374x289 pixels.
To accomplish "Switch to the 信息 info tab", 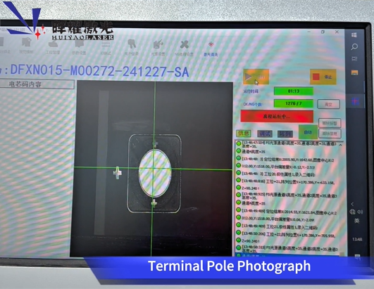I will pyautogui.click(x=244, y=134).
